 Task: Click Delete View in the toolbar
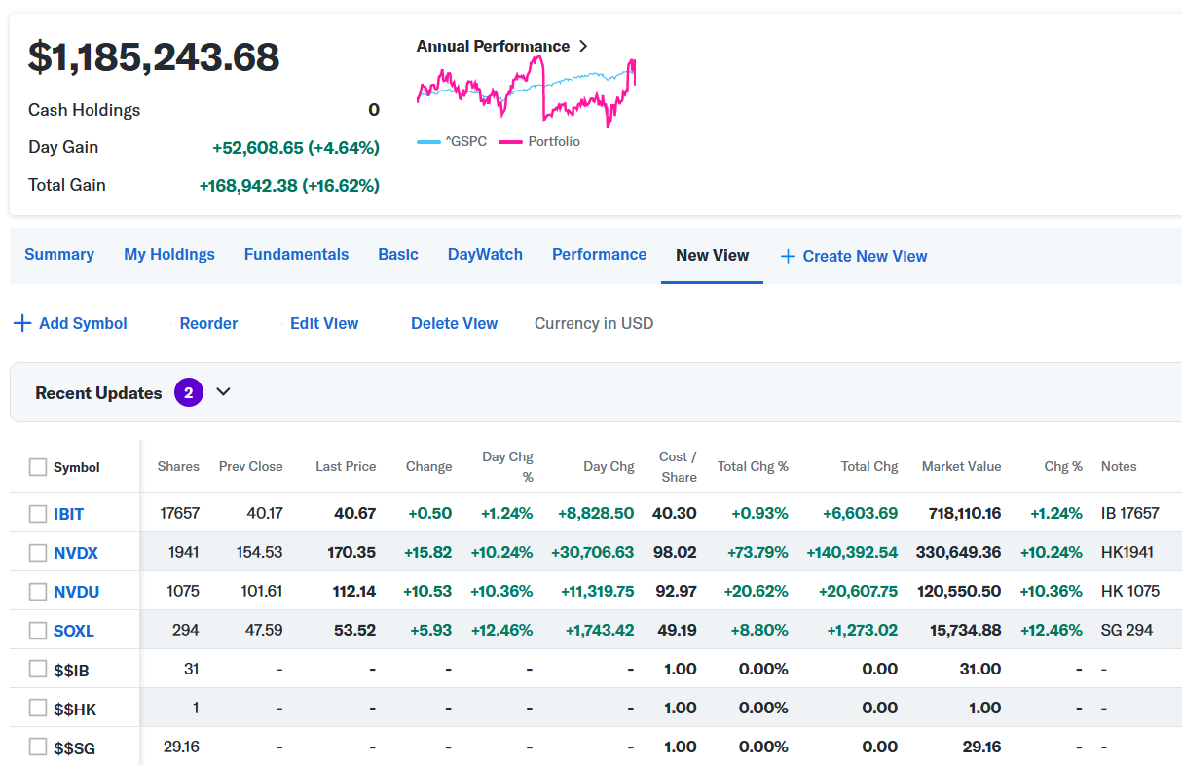click(x=454, y=323)
